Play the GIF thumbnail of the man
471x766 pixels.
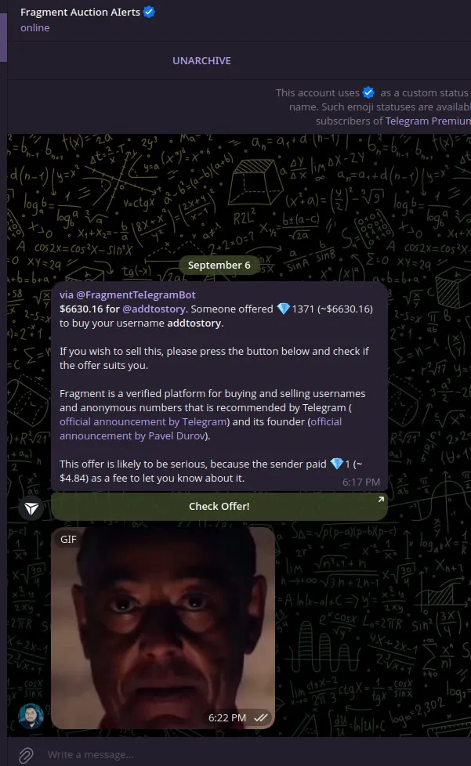[x=163, y=628]
